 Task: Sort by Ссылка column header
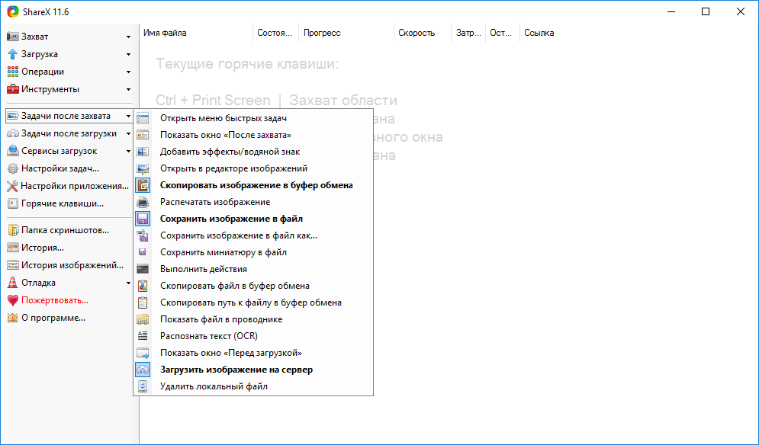(x=539, y=33)
